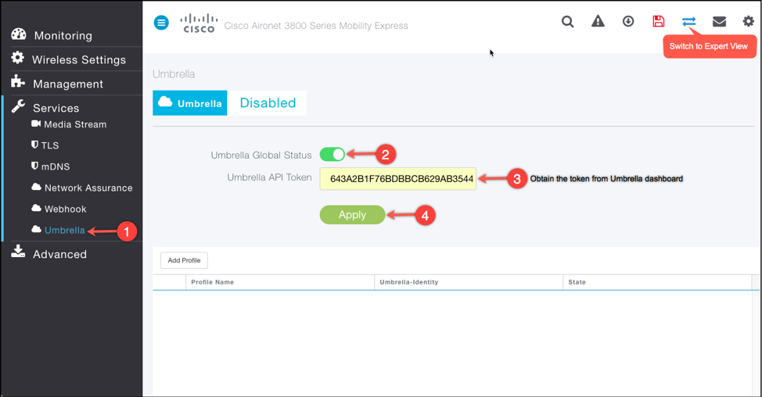Open the mail envelope icon
The image size is (762, 397).
(x=719, y=22)
